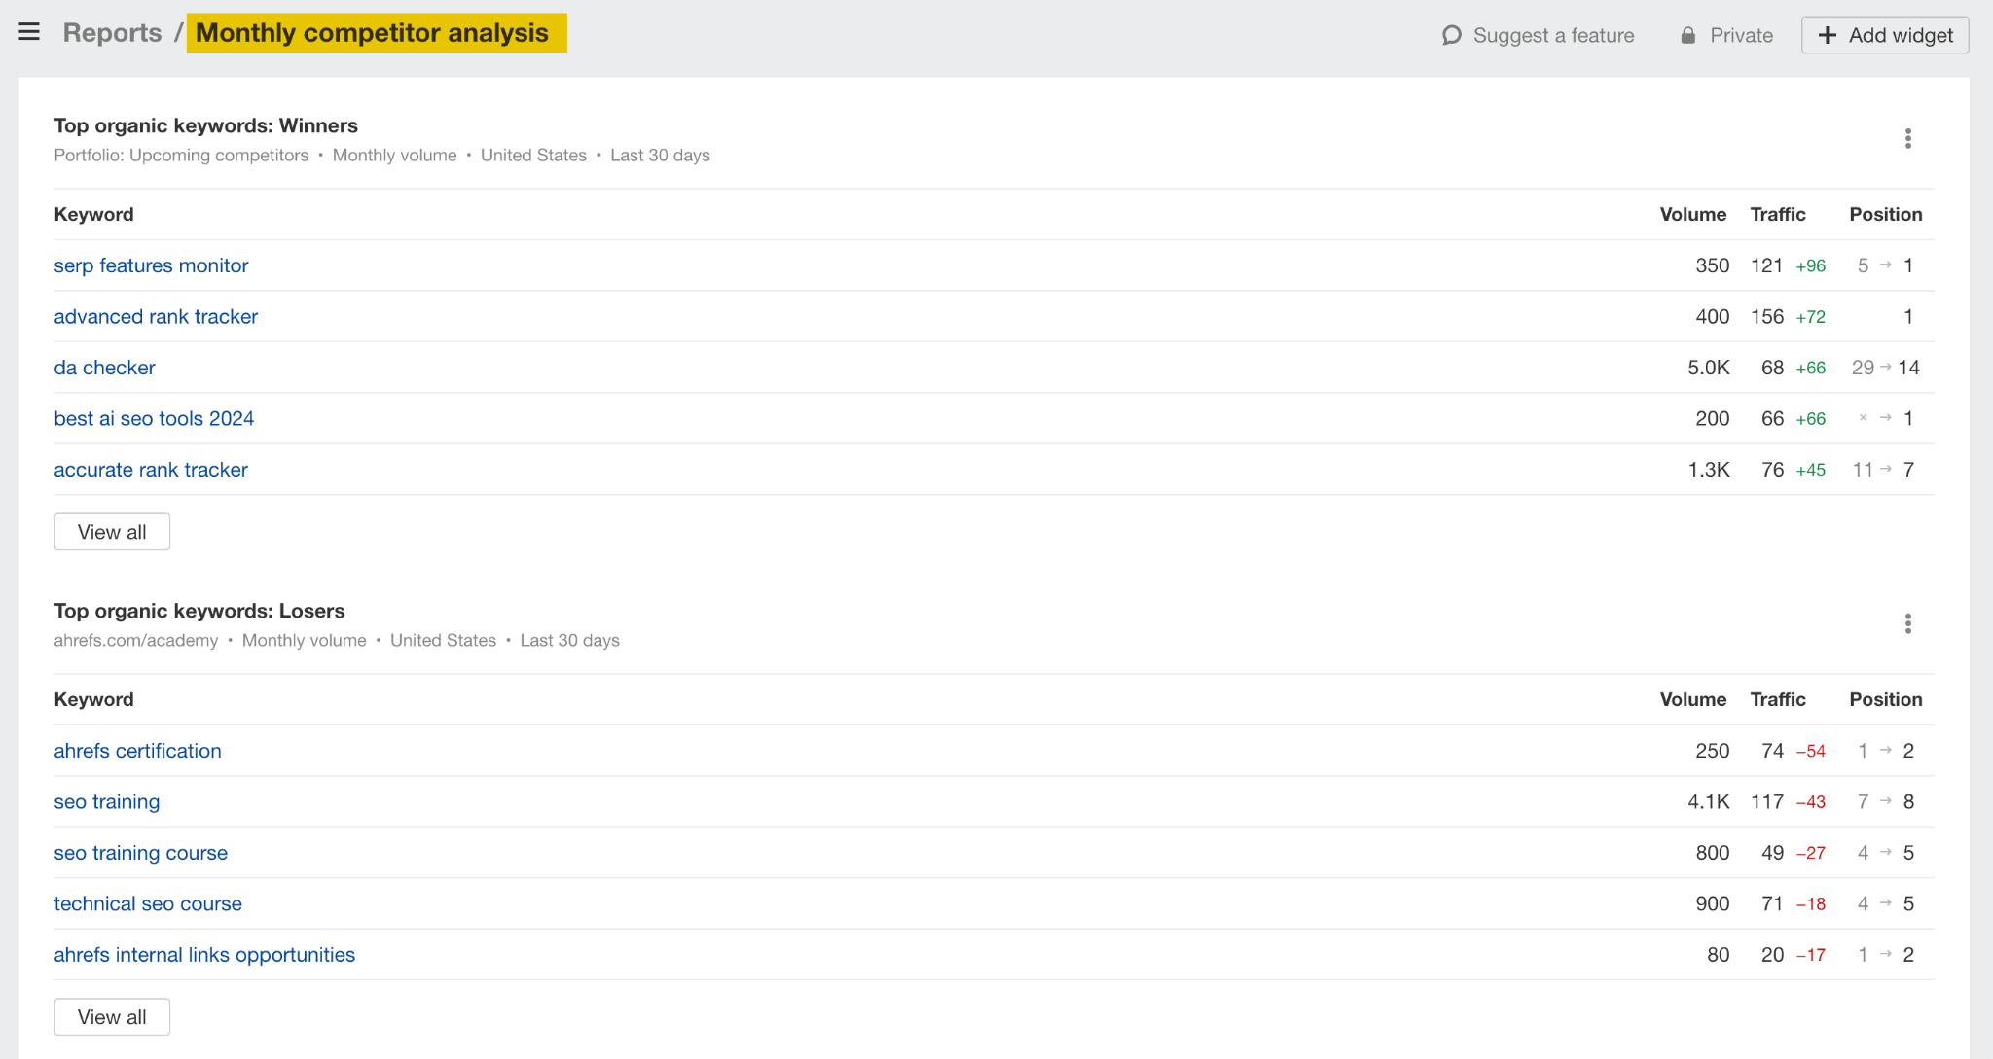Image resolution: width=1993 pixels, height=1059 pixels.
Task: Open the hamburger navigation menu
Action: click(29, 32)
